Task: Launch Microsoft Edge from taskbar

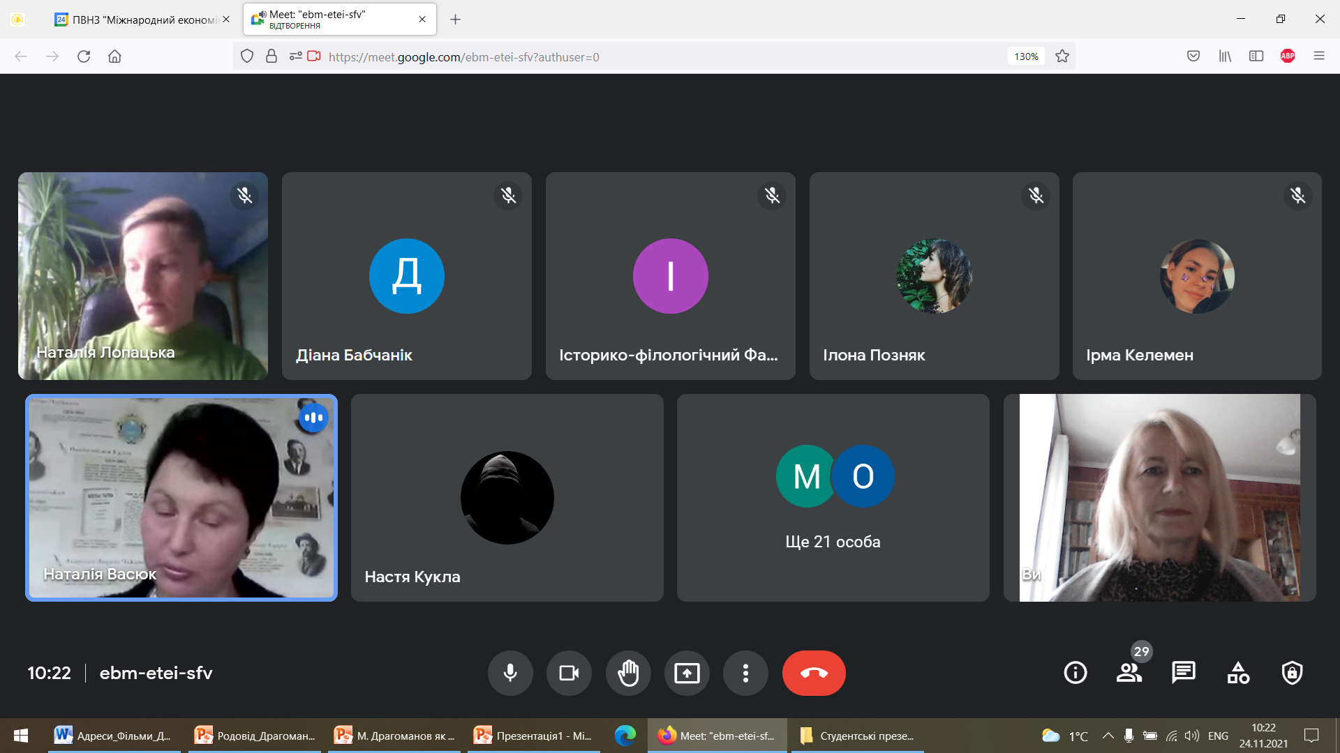Action: pos(625,736)
